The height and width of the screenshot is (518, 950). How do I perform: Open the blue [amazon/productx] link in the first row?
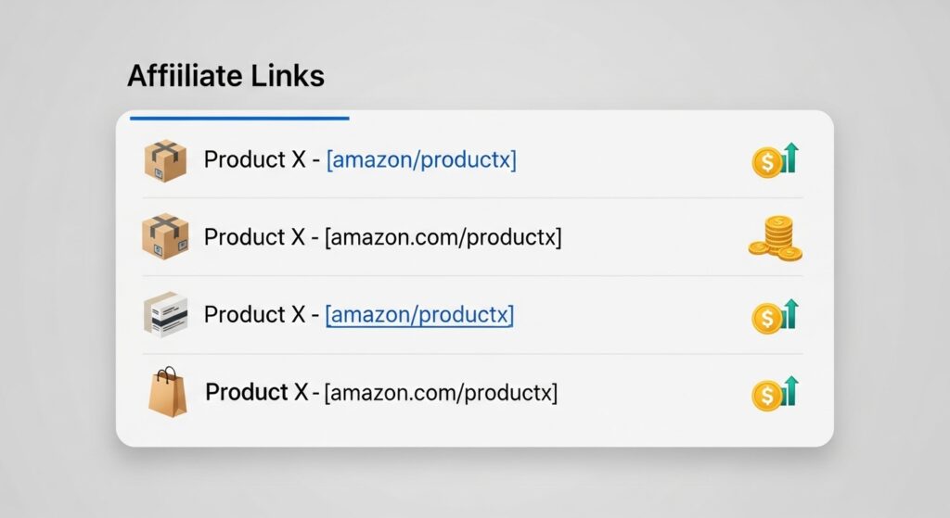[421, 160]
